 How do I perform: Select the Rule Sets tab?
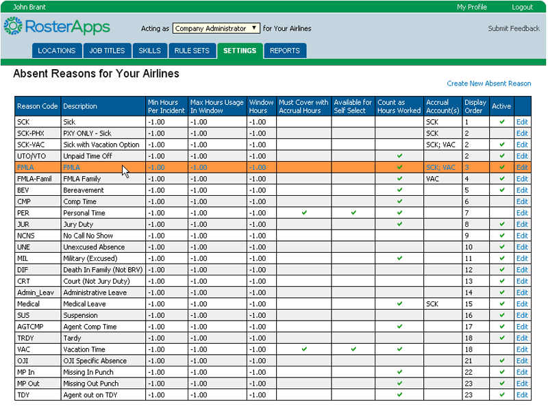click(x=192, y=51)
